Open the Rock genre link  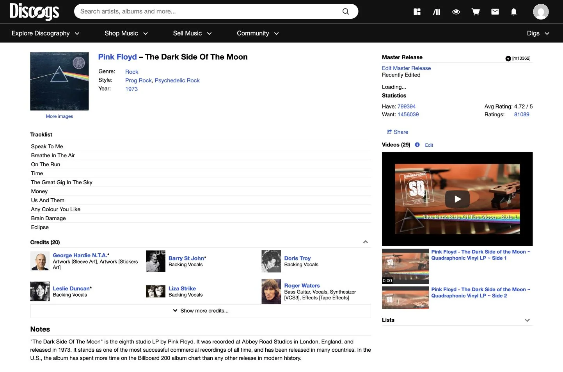pos(132,72)
